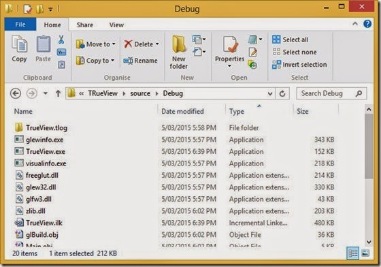The image size is (381, 267).
Task: Click the Paste shortcut icon
Action: pos(61,65)
